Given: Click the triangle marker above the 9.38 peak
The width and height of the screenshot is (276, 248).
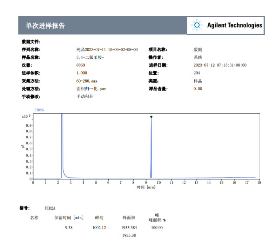Looking at the screenshot, I should 151,117.
